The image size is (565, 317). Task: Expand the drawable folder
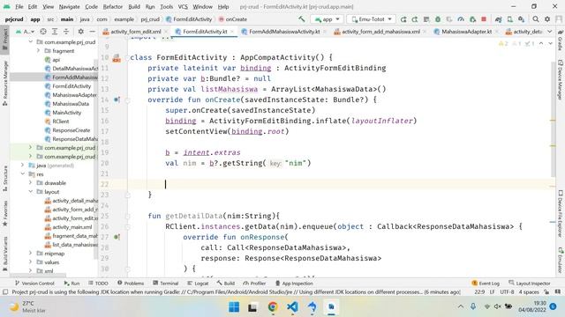[31, 182]
